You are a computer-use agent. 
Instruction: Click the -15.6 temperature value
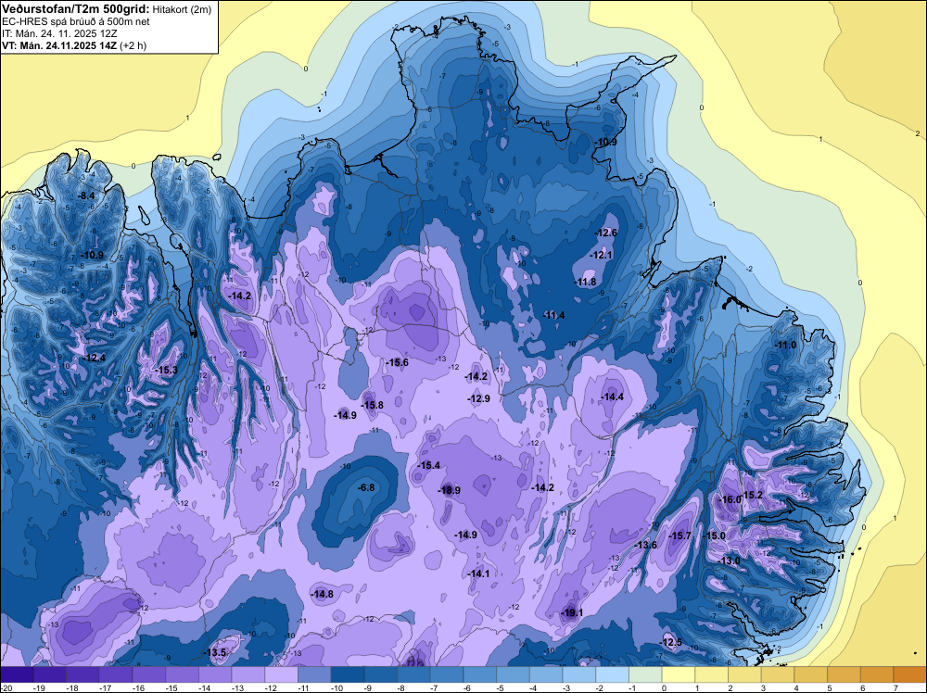pos(397,363)
